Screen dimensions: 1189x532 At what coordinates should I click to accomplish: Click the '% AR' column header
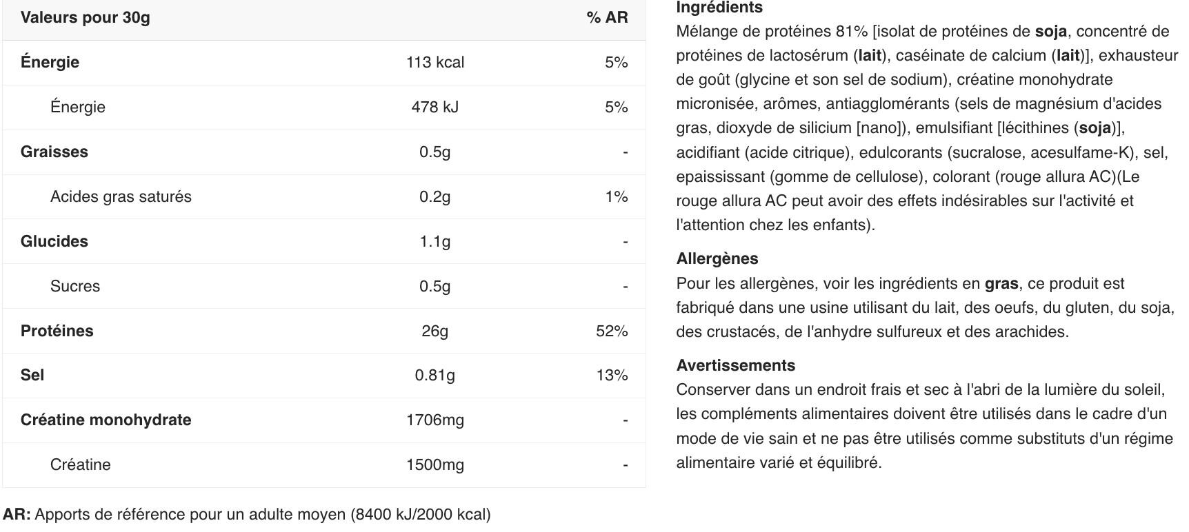pos(607,18)
